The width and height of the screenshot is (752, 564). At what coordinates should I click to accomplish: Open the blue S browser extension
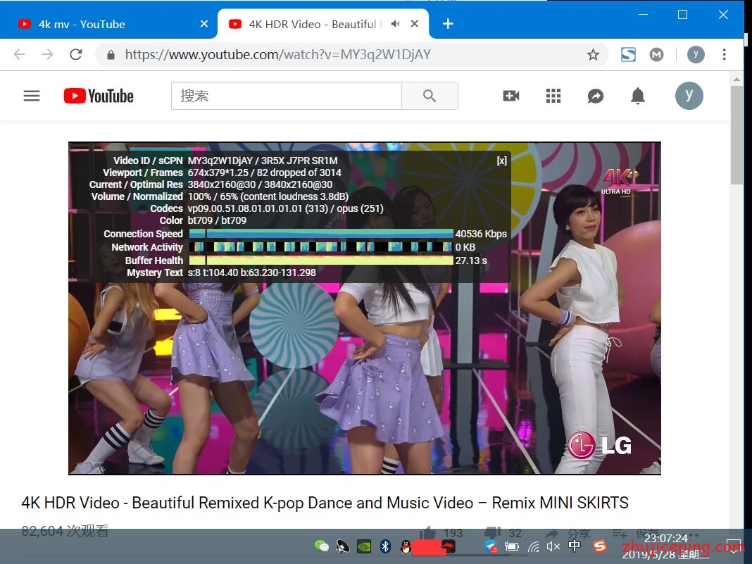pos(628,55)
